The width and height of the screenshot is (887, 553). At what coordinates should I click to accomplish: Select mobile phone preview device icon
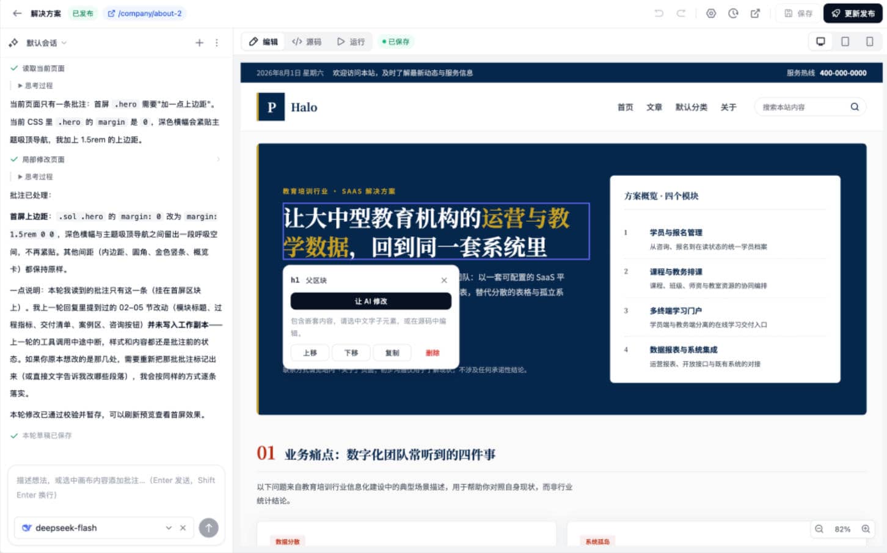click(869, 42)
